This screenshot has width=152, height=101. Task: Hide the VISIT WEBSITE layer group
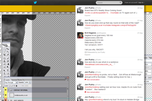point(6,100)
